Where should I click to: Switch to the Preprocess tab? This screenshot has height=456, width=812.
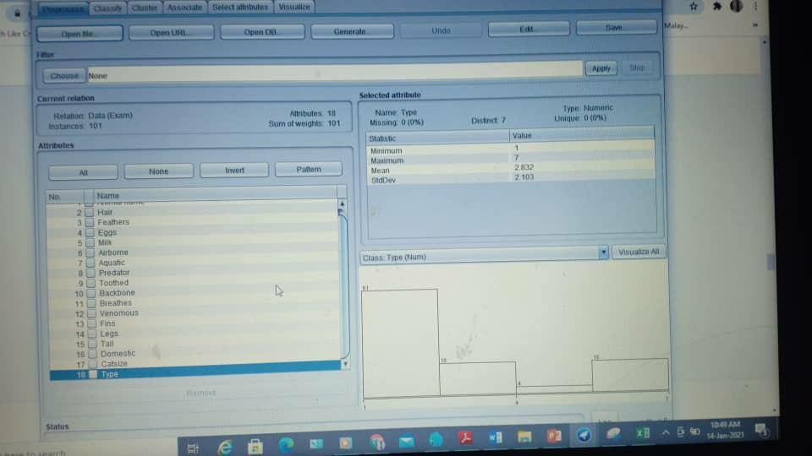point(63,9)
